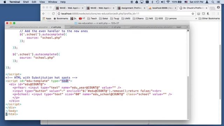Click the Google Drive menu bar icon
224x126 pixels.
[x=136, y=2]
